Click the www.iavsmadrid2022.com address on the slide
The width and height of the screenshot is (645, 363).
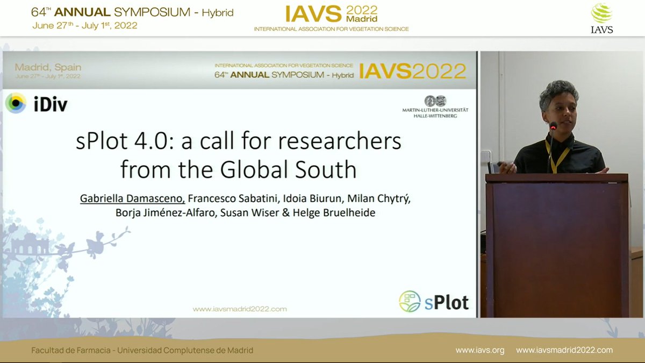[x=240, y=309]
